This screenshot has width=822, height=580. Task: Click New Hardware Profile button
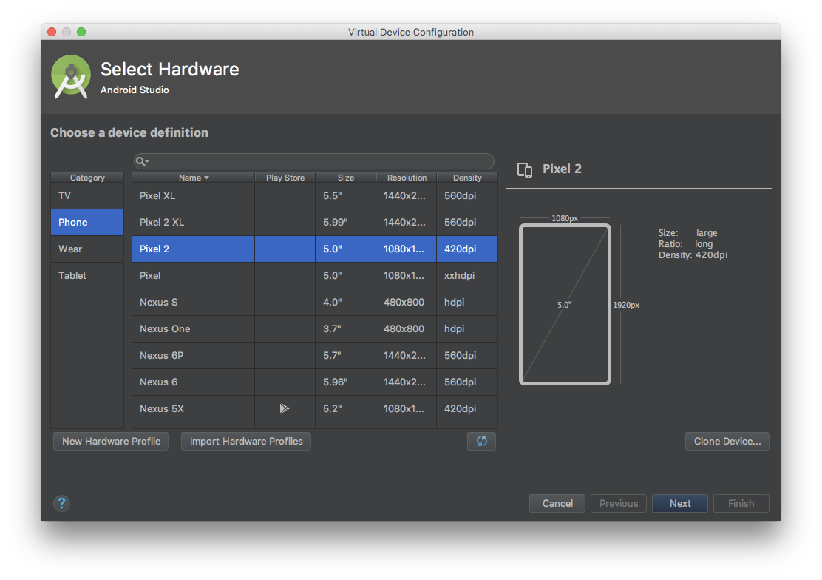click(111, 442)
